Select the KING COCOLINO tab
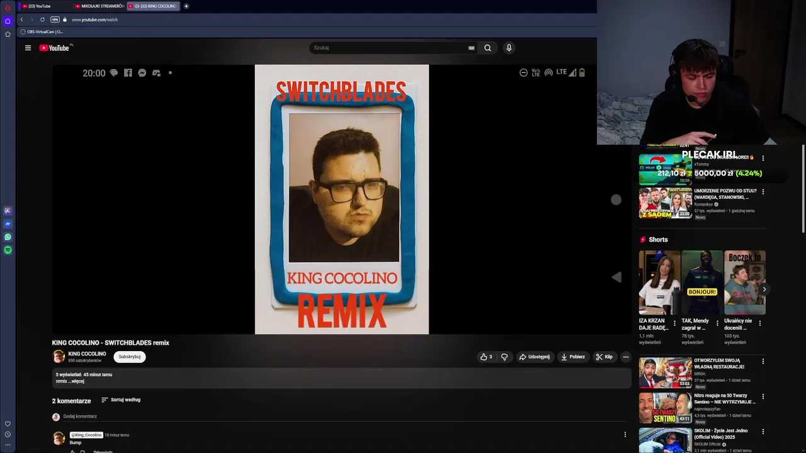 pyautogui.click(x=153, y=6)
